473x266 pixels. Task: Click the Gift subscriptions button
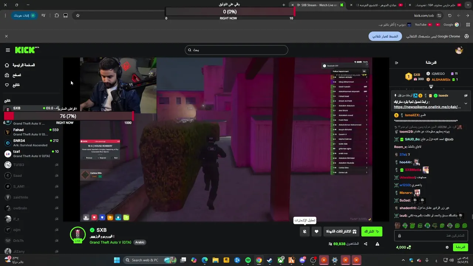pyautogui.click(x=341, y=231)
